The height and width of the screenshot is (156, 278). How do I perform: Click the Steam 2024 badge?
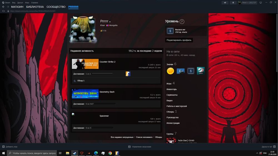coord(201,71)
